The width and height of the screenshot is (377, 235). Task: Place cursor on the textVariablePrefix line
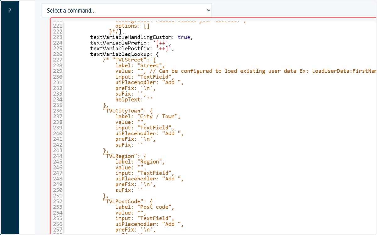[x=131, y=43]
